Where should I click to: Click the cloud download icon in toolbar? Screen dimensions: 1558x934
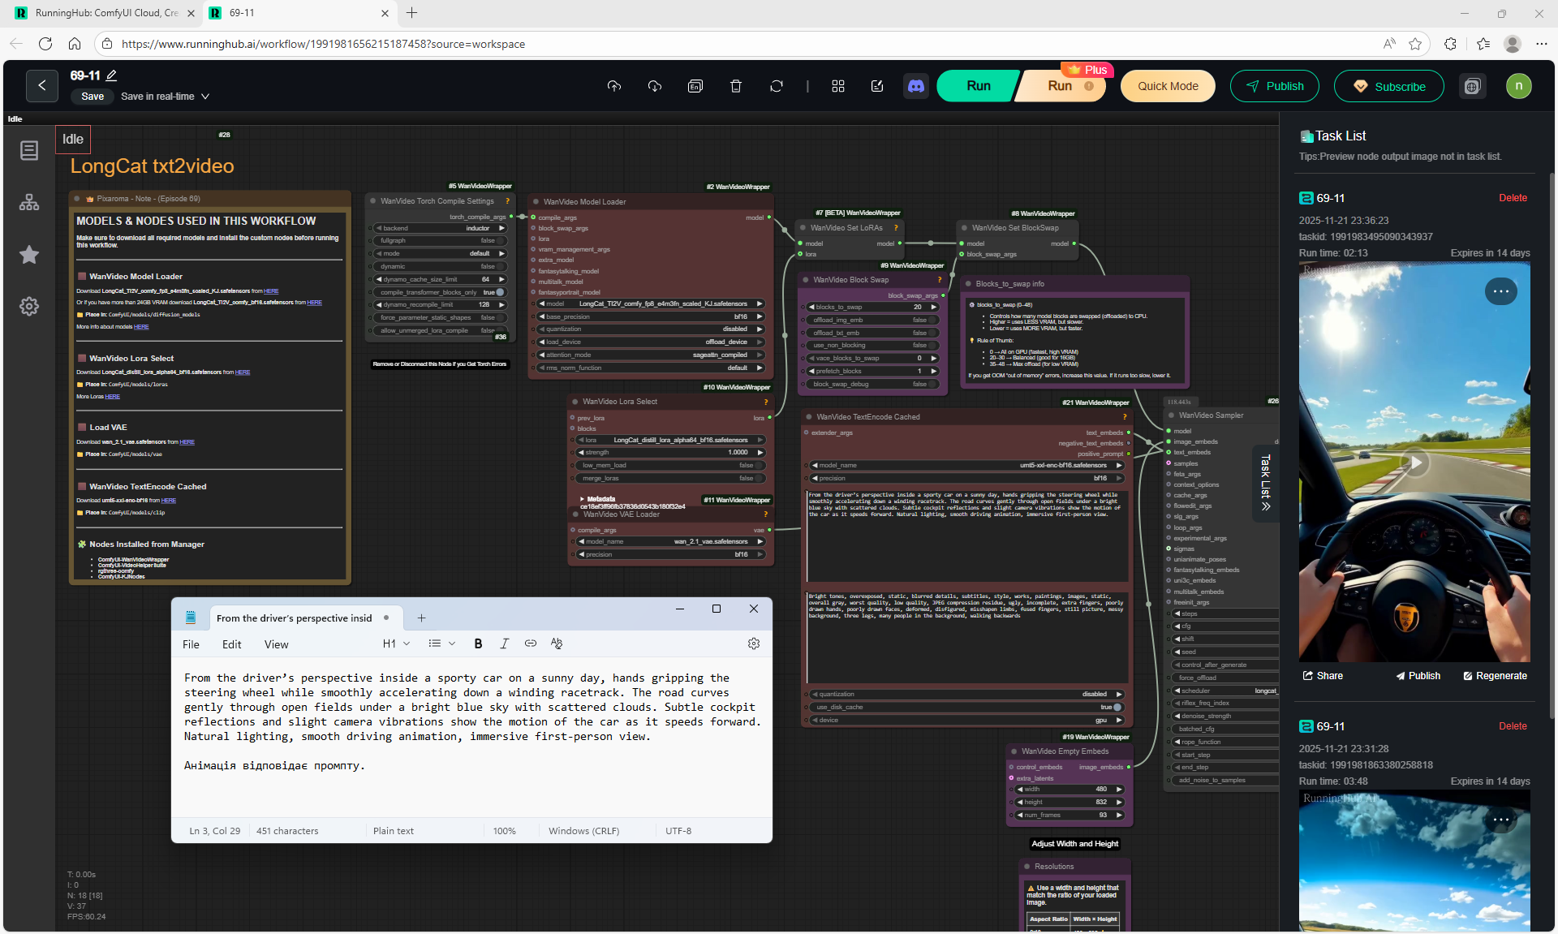[x=655, y=86]
